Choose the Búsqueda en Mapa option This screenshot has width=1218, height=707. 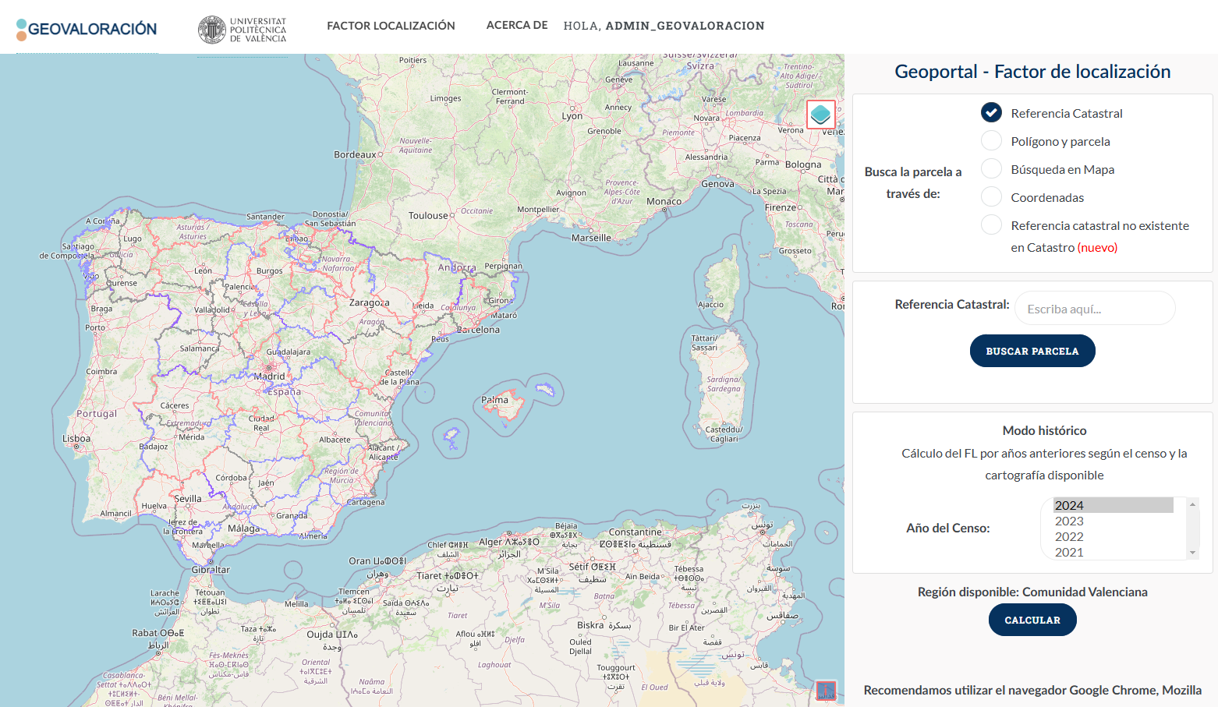[991, 169]
